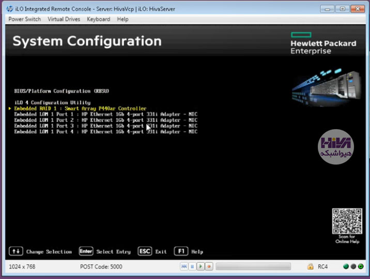This screenshot has height=279, width=370.
Task: Click the POST Code: 5000 status text
Action: pyautogui.click(x=101, y=267)
